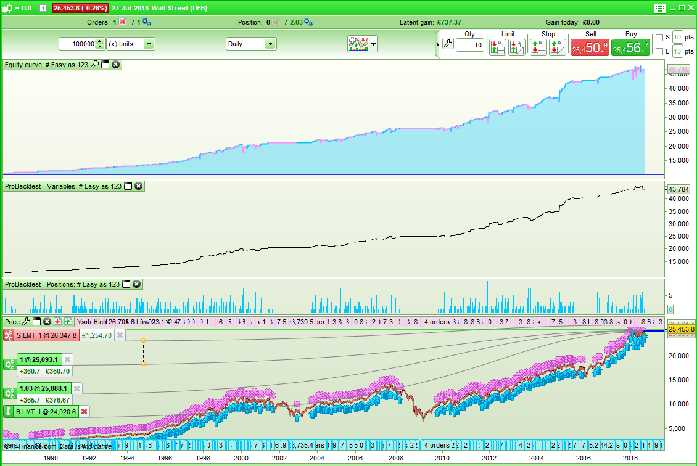Click inside the Qty input field
697x466 pixels.
pos(470,44)
